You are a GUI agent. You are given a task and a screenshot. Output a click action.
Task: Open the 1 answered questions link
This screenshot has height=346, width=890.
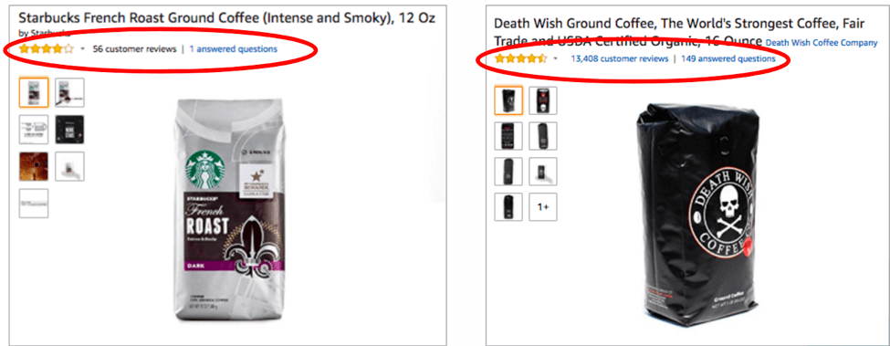point(234,49)
